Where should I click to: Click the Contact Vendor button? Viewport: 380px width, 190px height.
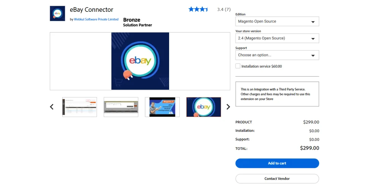click(277, 179)
